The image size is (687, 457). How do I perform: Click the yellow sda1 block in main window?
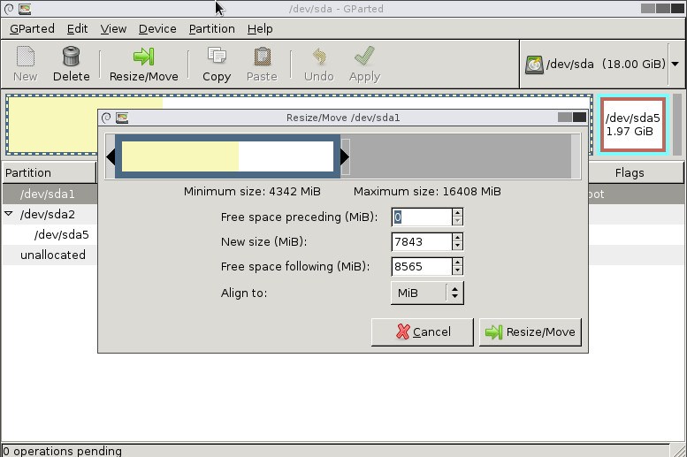52,126
